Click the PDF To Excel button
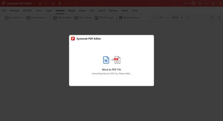Image resolution: width=223 pixels, height=121 pixels. pos(83,18)
